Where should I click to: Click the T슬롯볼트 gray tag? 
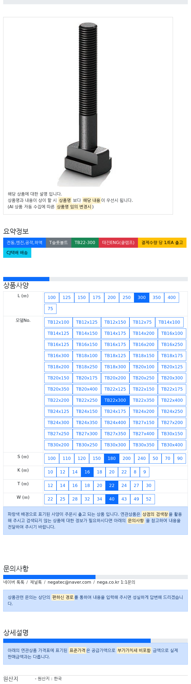pyautogui.click(x=58, y=243)
